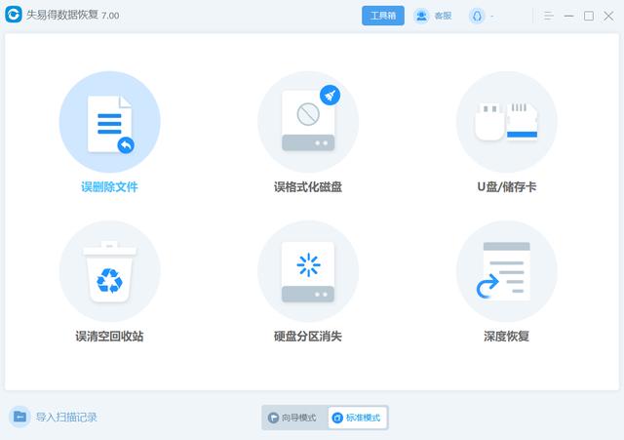Click the 误删除文件 text label

pos(109,186)
